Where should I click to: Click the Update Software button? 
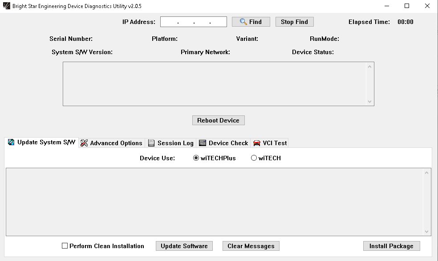[184, 246]
